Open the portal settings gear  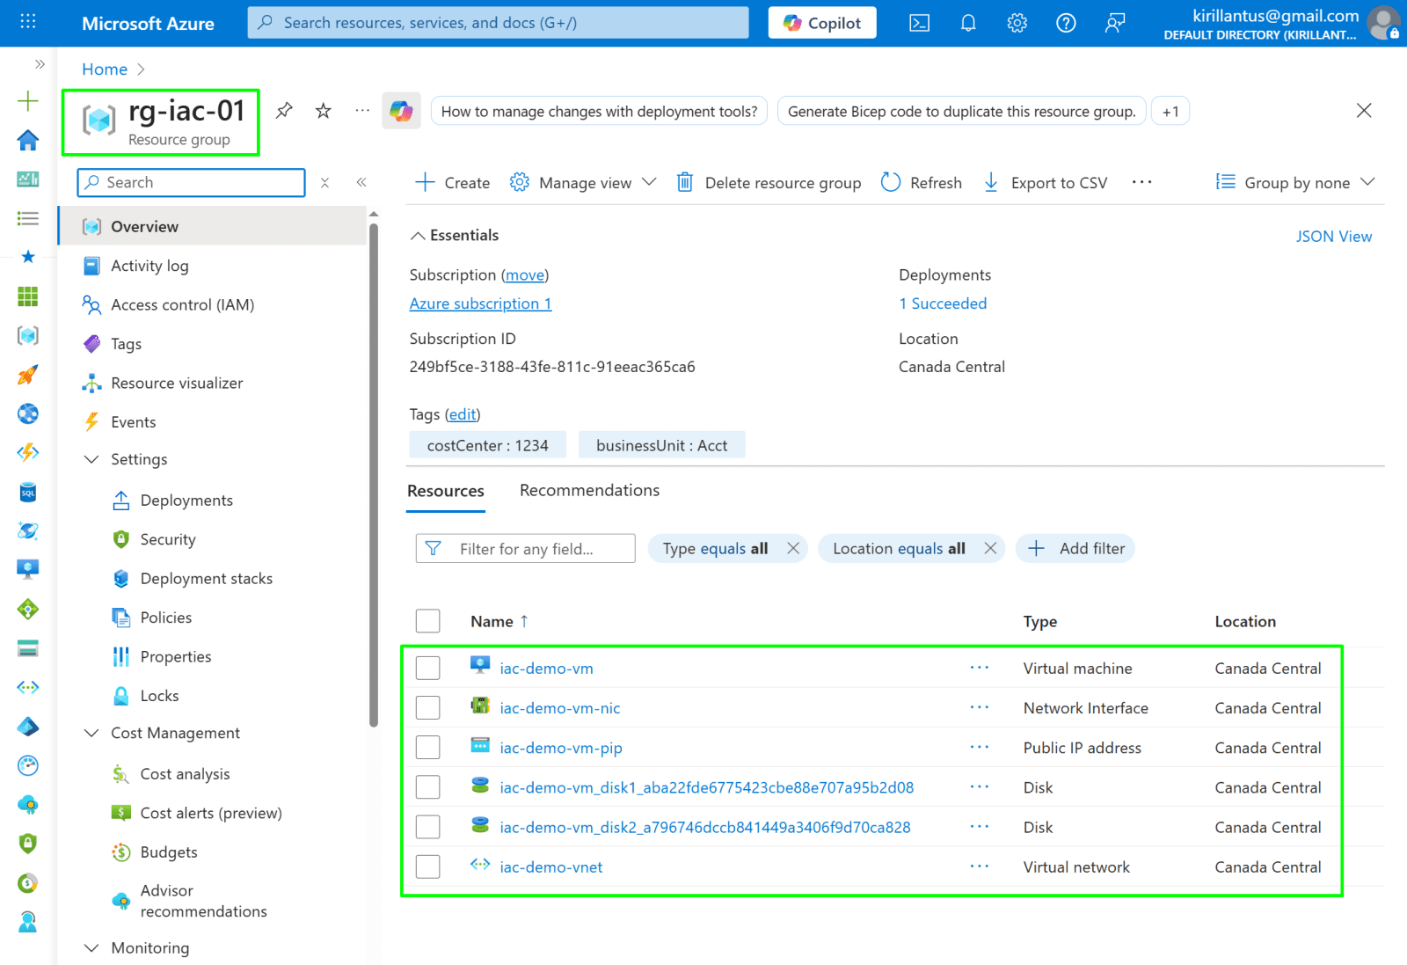[1017, 23]
